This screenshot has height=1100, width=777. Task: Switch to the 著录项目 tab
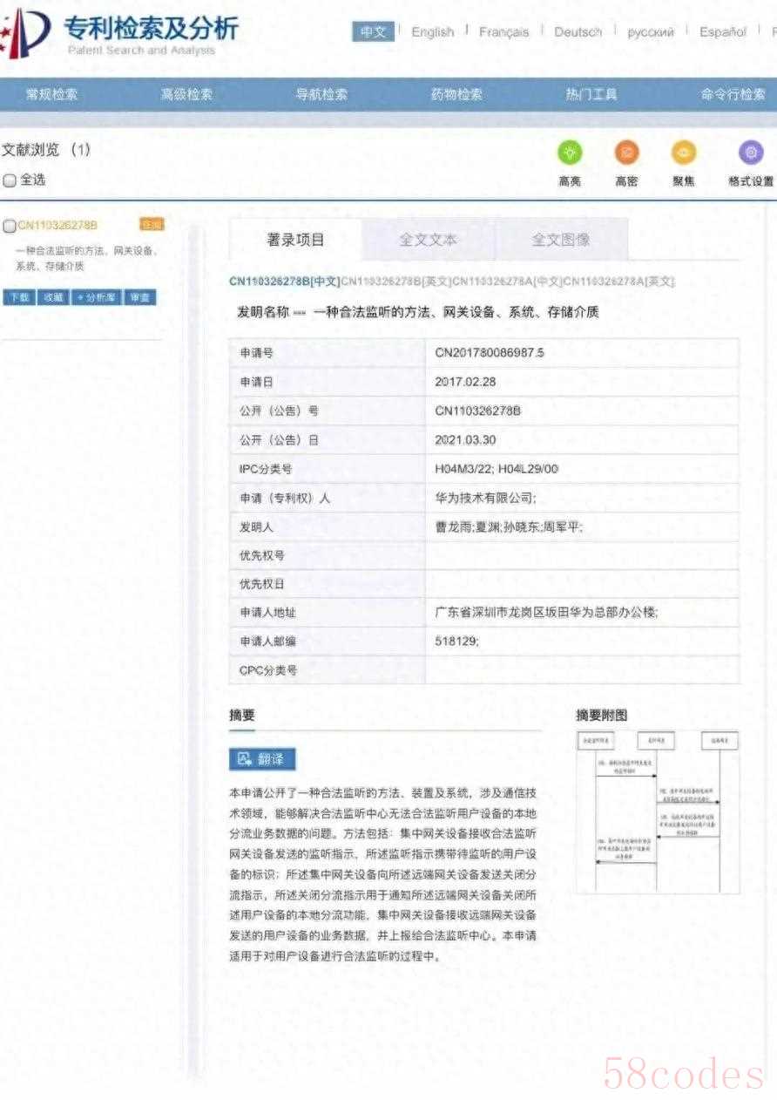[295, 240]
